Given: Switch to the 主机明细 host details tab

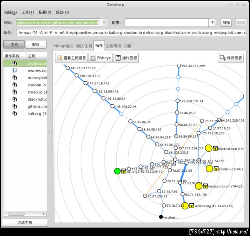Looking at the screenshot, I should [x=113, y=46].
